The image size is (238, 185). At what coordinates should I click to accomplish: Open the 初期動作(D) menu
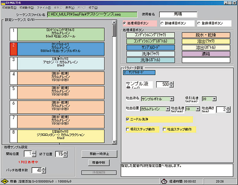[27, 7]
